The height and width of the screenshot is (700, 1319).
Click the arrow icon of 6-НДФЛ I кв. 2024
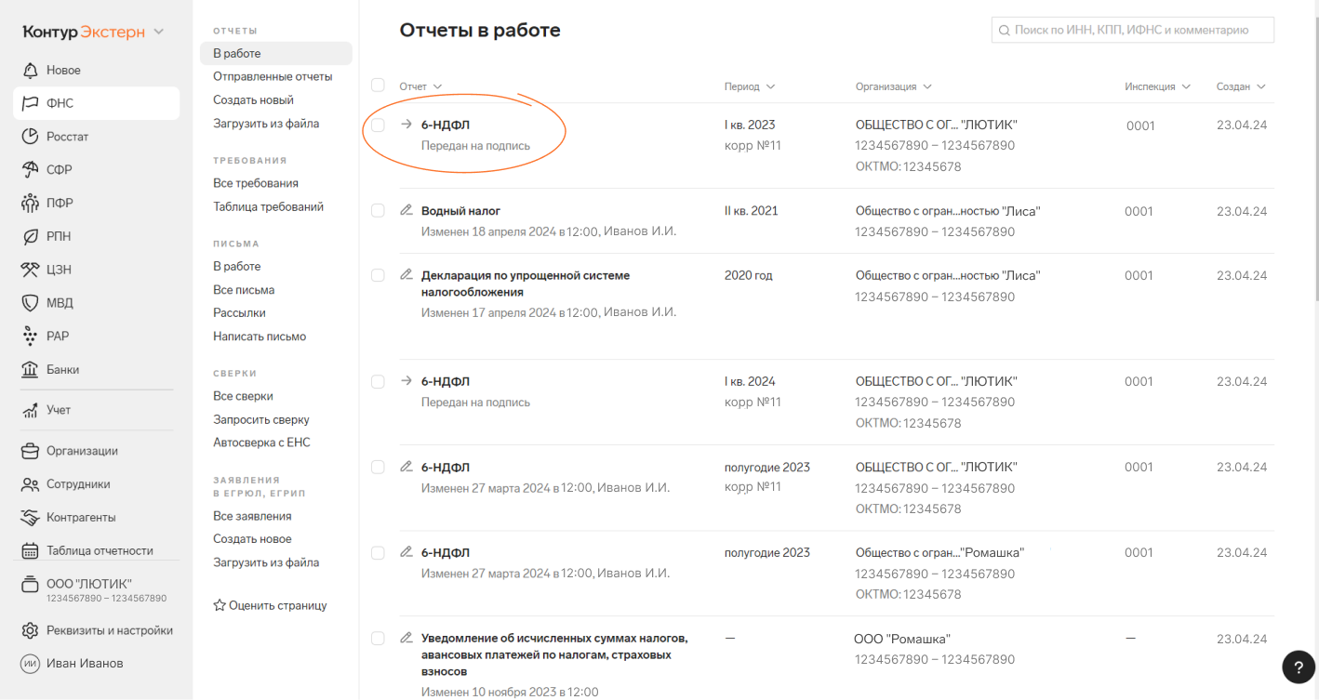pos(406,381)
